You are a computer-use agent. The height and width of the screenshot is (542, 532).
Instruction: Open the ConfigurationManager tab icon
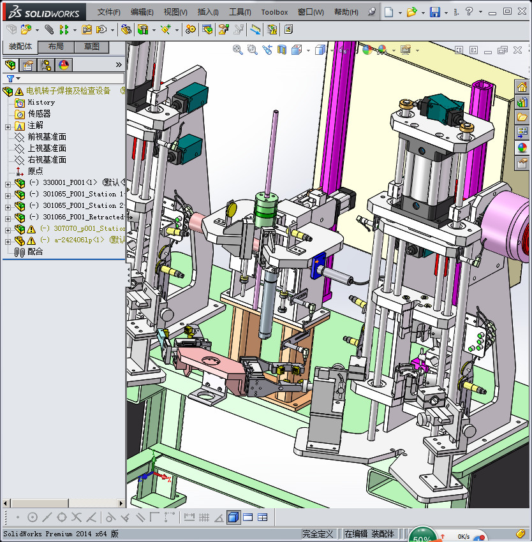point(46,65)
